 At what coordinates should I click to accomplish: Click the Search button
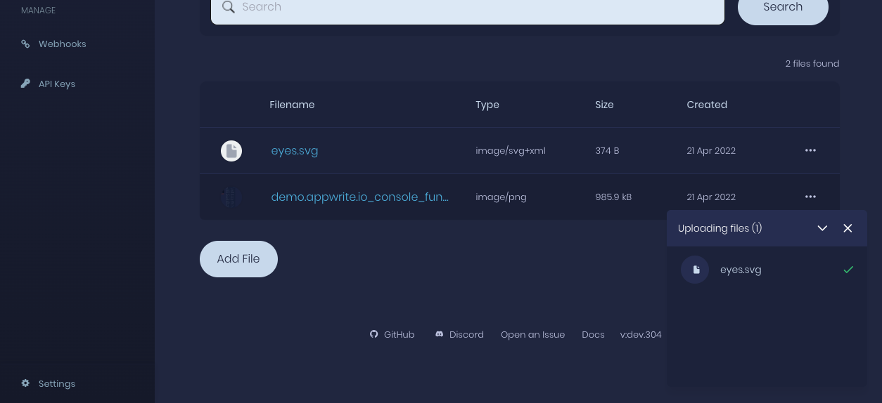(x=783, y=7)
